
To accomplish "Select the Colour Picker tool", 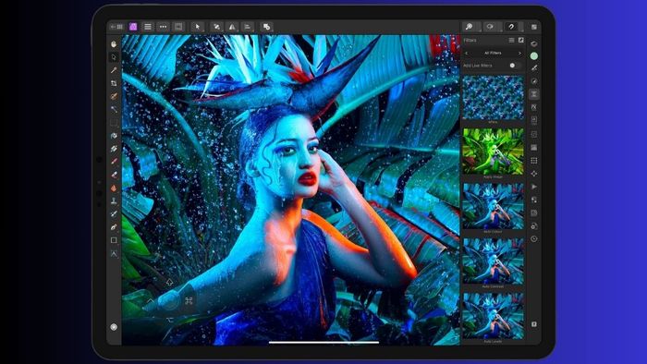I will point(114,70).
